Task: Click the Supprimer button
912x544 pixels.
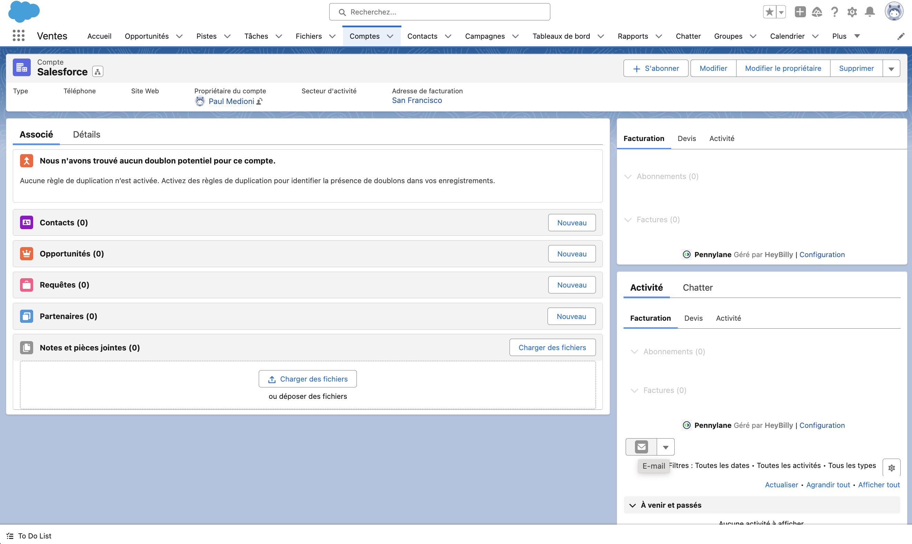Action: click(x=856, y=68)
